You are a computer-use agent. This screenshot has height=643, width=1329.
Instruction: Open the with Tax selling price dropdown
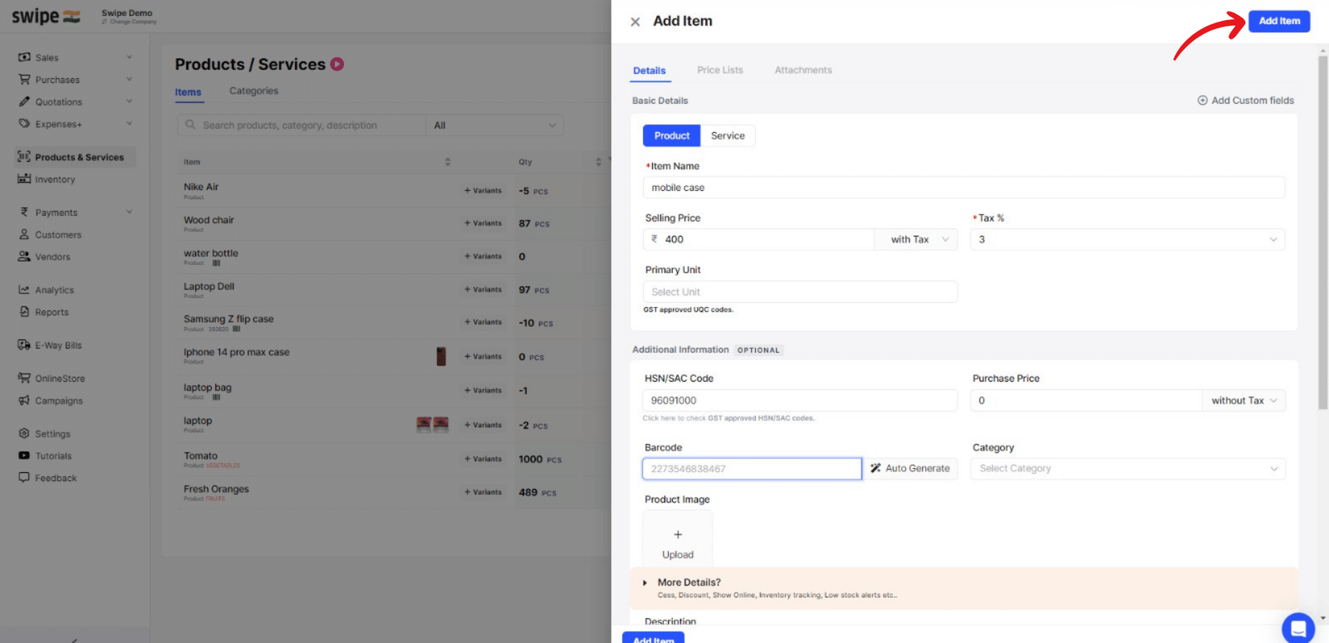916,239
